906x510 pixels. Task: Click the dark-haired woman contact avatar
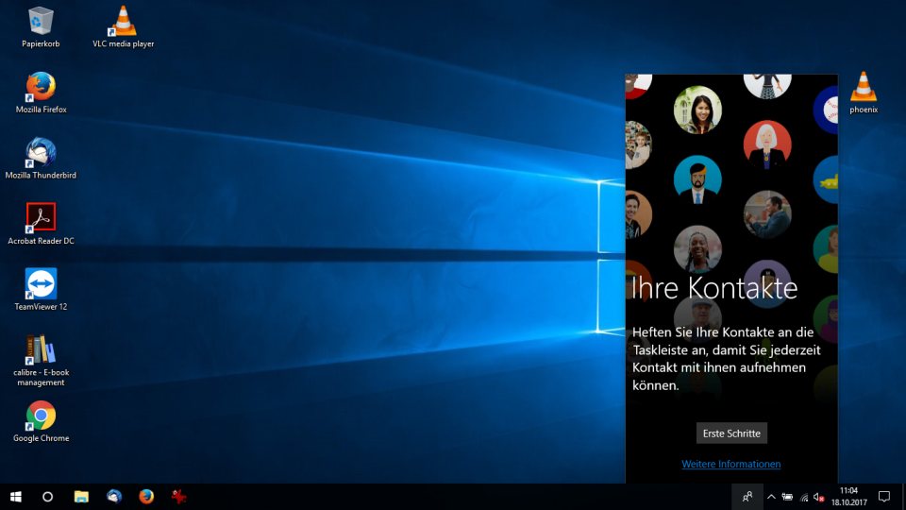click(x=697, y=110)
